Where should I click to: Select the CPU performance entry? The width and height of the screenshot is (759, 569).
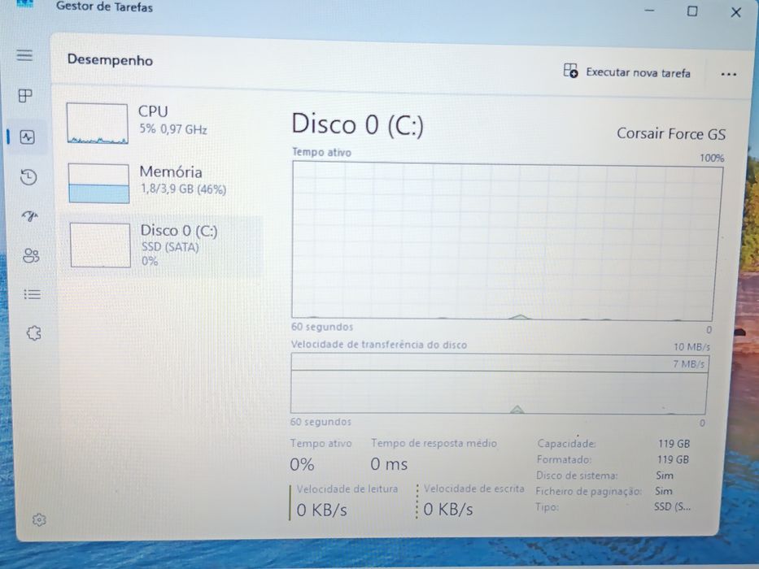tap(162, 124)
